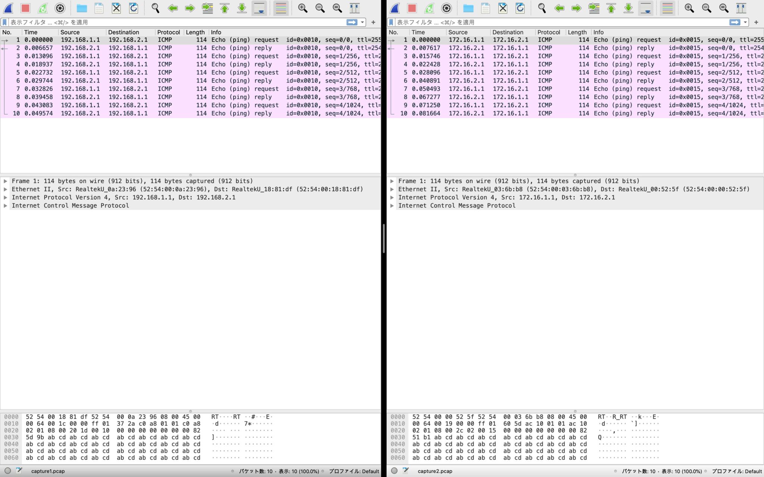Jump to last packet in right window
The width and height of the screenshot is (764, 477).
click(x=628, y=8)
